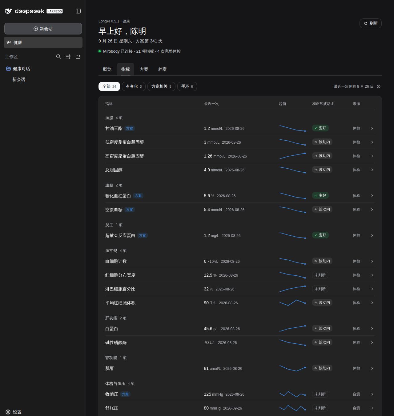Expand the 收缩压 row chevron

pos(372,394)
